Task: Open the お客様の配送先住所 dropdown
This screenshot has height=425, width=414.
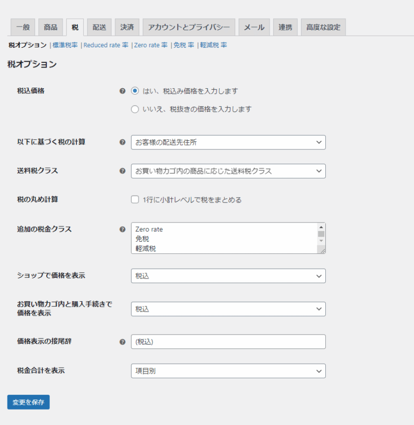Action: [x=228, y=142]
